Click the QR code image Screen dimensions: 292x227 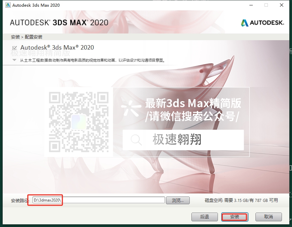(x=79, y=122)
